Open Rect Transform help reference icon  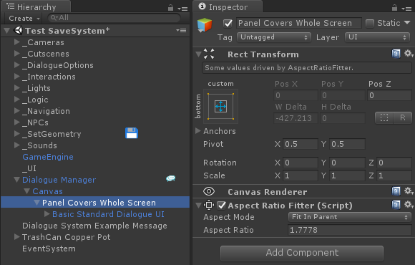[x=396, y=54]
